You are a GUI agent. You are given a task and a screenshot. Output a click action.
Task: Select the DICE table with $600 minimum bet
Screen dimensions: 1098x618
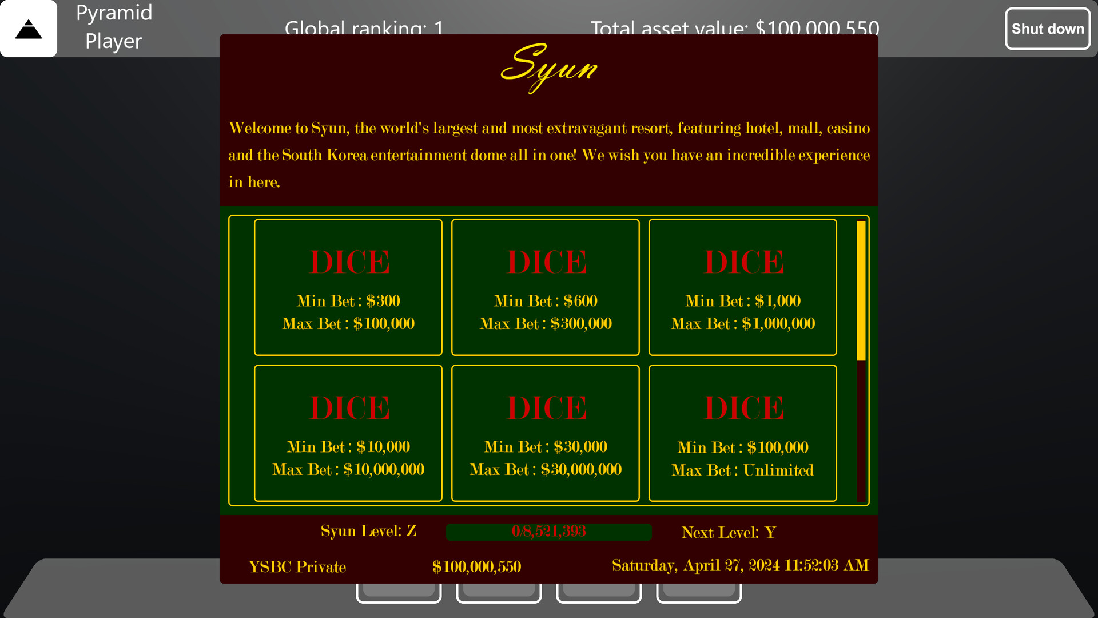tap(545, 287)
